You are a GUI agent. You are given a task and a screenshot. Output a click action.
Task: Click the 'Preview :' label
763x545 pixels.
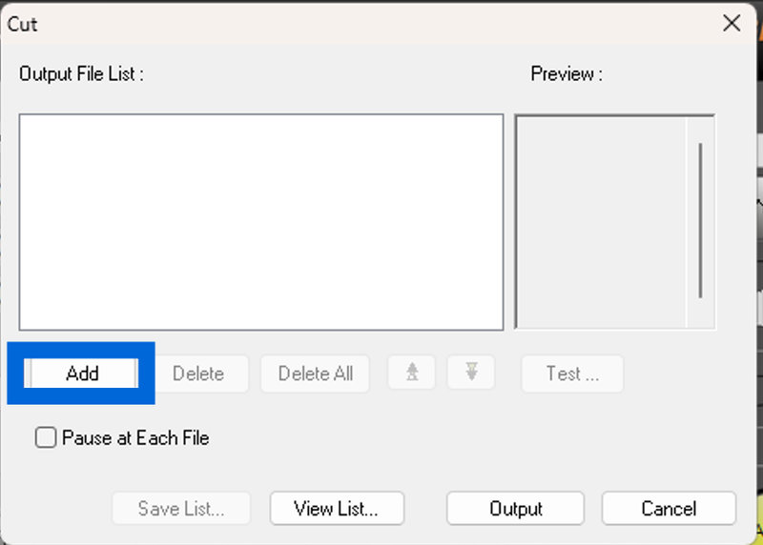coord(567,74)
